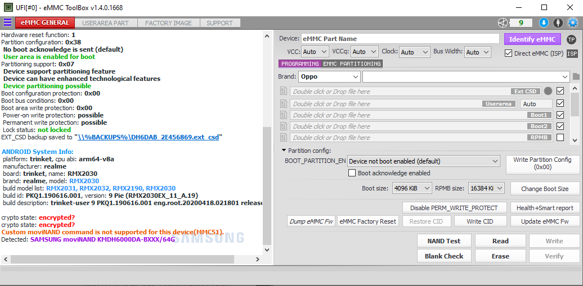
Task: Enable Boot acknowledge enabled checkbox
Action: [352, 173]
